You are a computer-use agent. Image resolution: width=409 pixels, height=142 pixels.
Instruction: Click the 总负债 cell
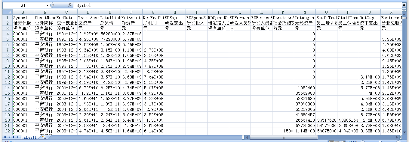(110, 23)
